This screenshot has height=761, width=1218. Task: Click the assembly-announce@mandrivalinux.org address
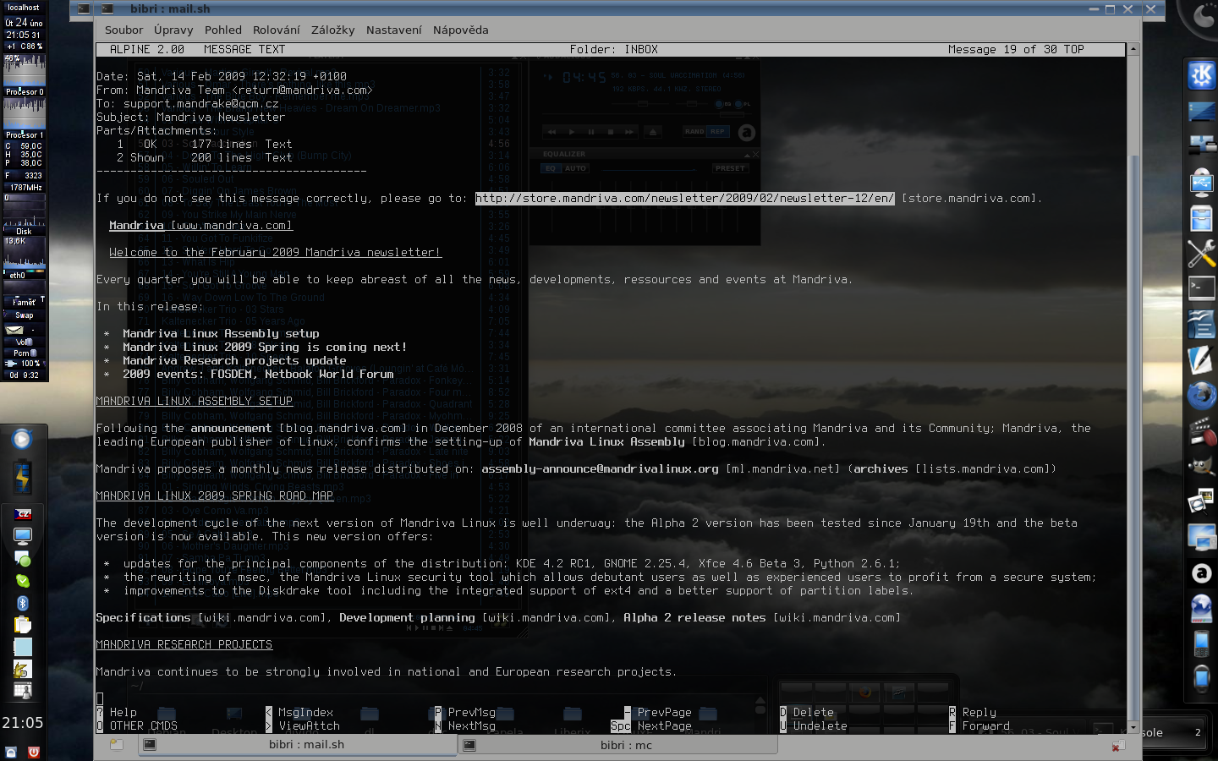pos(600,469)
